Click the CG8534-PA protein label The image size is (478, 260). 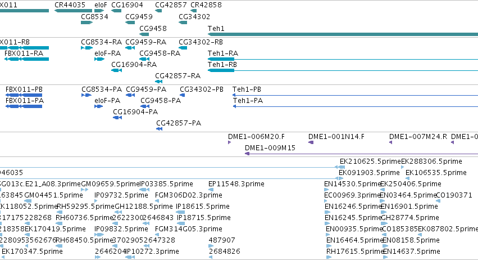pyautogui.click(x=102, y=89)
